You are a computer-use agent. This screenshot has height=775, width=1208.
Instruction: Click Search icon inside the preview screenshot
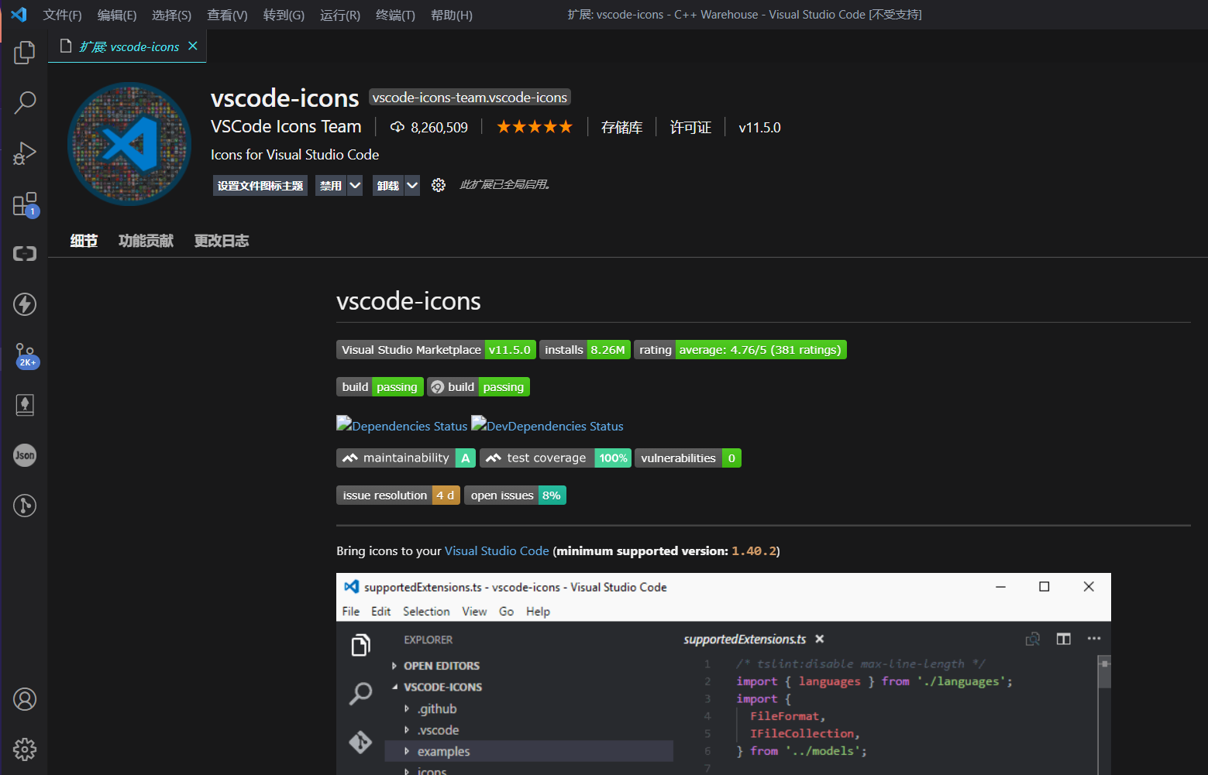[x=360, y=694]
